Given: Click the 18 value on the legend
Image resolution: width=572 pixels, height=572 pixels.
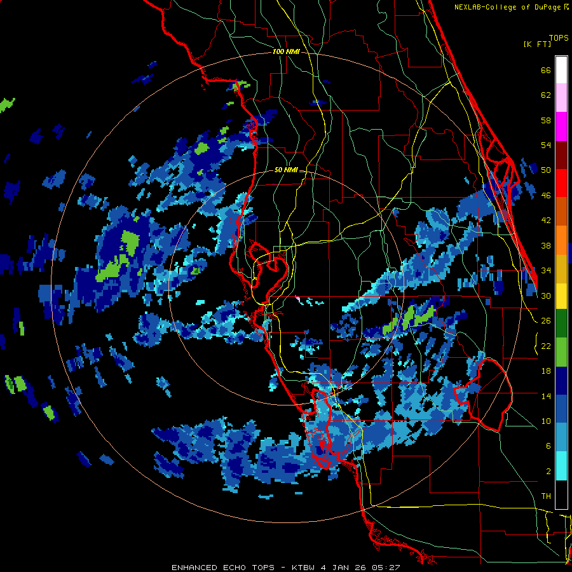Looking at the screenshot, I should pos(546,371).
